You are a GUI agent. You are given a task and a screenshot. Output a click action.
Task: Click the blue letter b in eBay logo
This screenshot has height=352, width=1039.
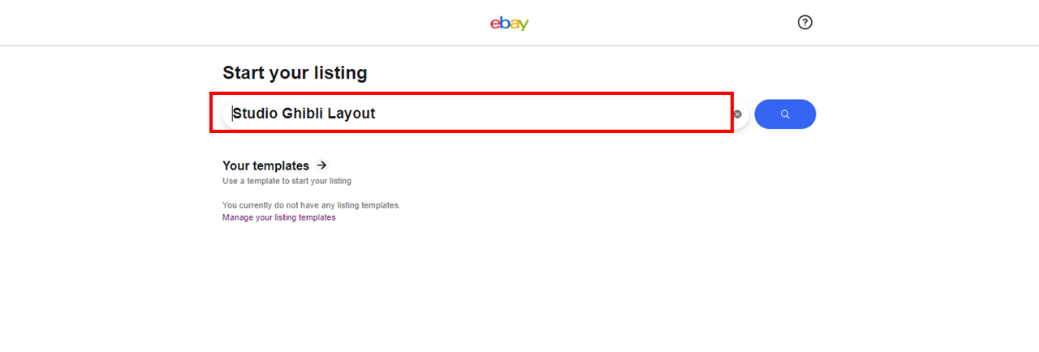[x=503, y=24]
